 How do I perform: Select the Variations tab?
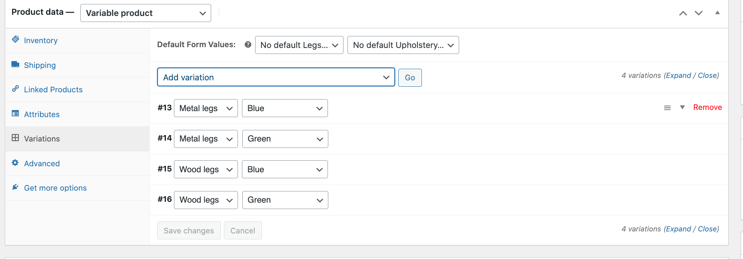click(x=77, y=139)
